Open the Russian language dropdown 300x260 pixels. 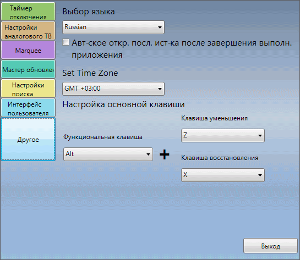tap(113, 27)
